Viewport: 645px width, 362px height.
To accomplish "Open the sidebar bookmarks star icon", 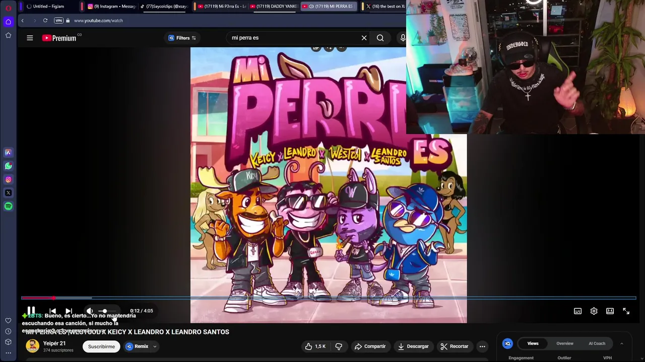I will tap(8, 35).
